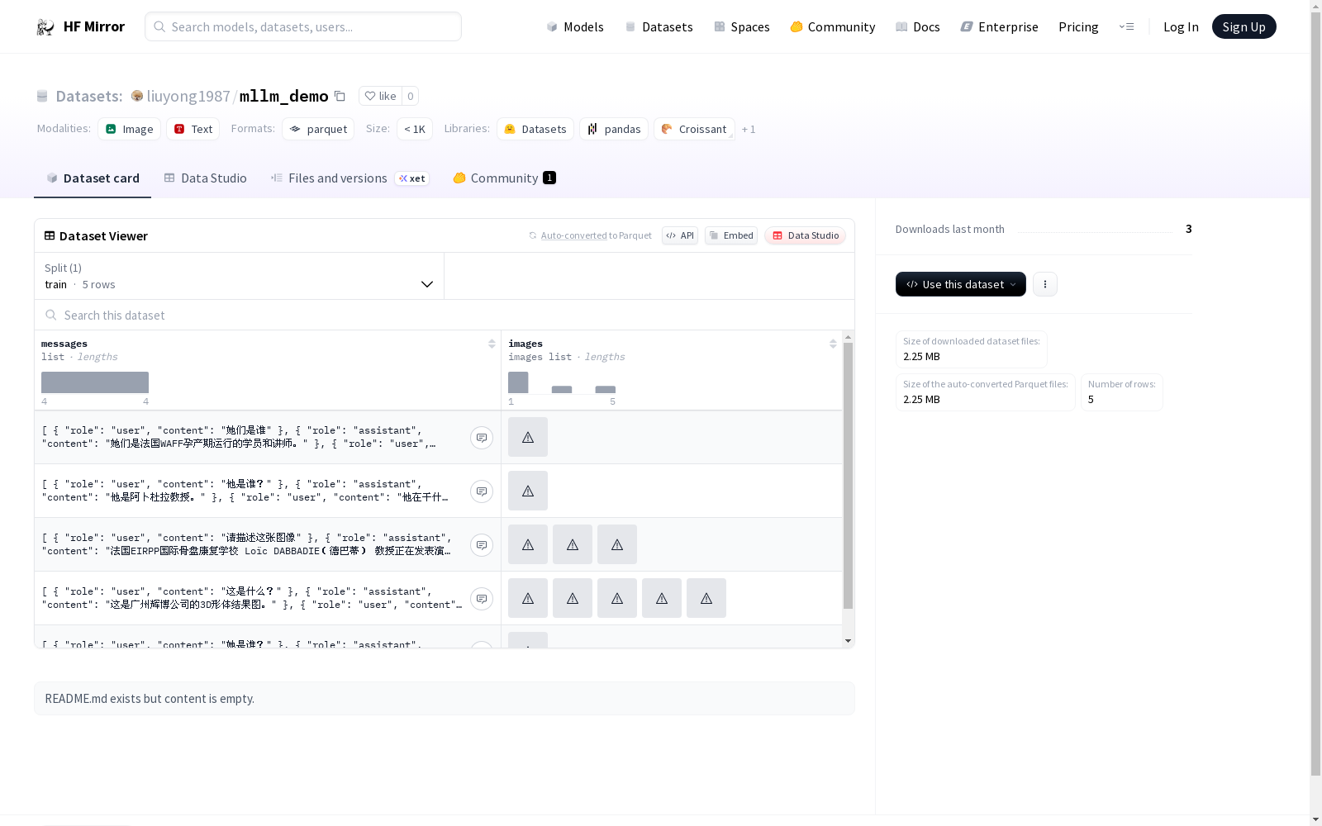
Task: Open first image placeholder in the EIRPP row
Action: pyautogui.click(x=528, y=544)
